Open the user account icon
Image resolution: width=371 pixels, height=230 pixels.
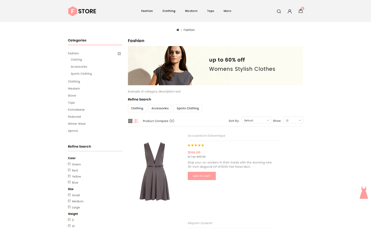click(x=289, y=11)
